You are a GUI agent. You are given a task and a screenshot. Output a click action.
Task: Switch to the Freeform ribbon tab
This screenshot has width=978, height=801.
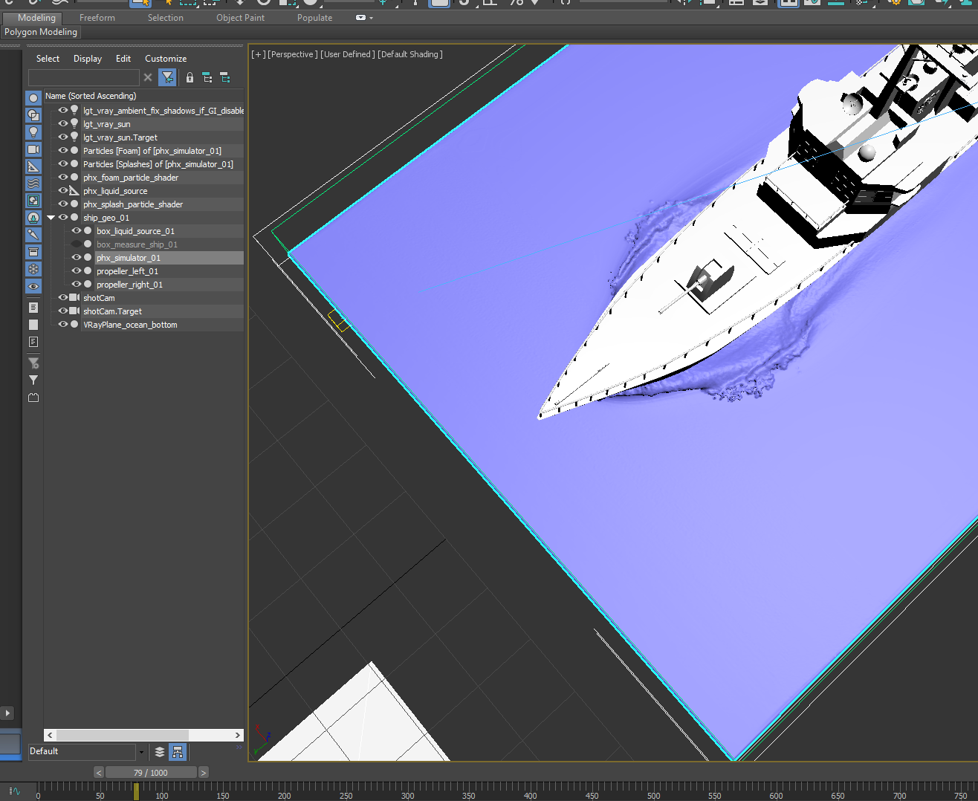[x=97, y=18]
